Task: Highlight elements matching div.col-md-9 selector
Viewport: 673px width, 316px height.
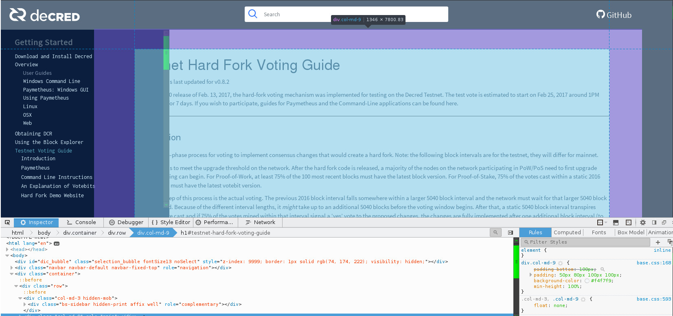Action: [561, 263]
